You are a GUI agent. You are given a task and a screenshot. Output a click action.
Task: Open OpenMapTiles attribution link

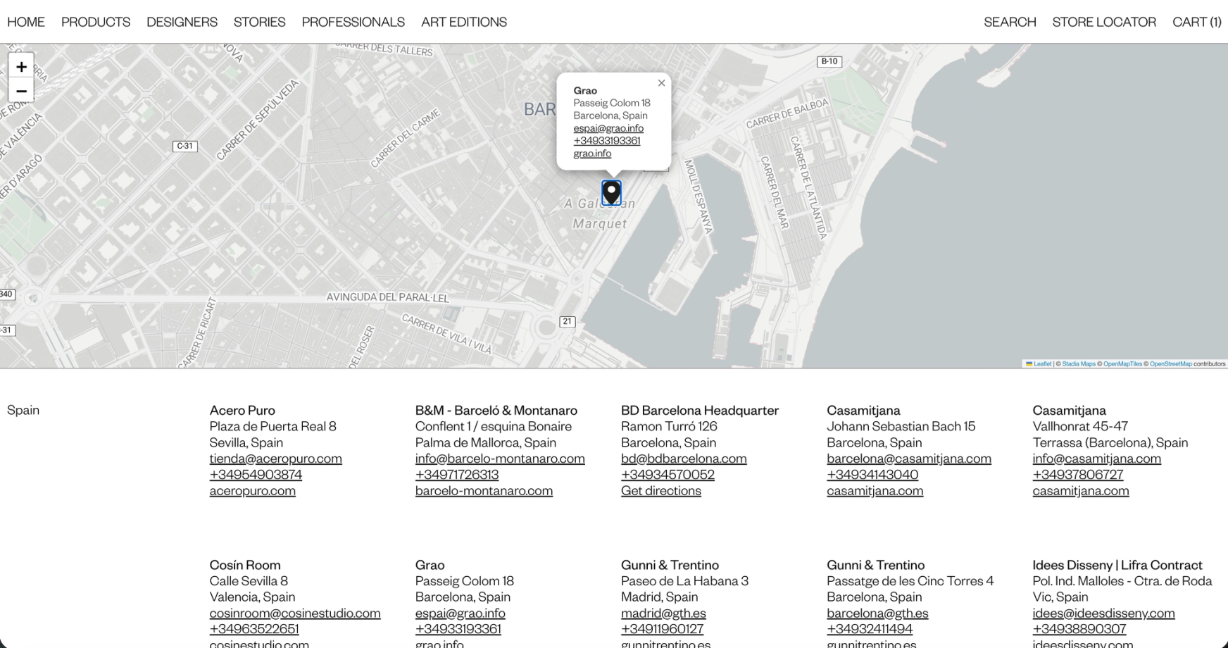pos(1122,364)
